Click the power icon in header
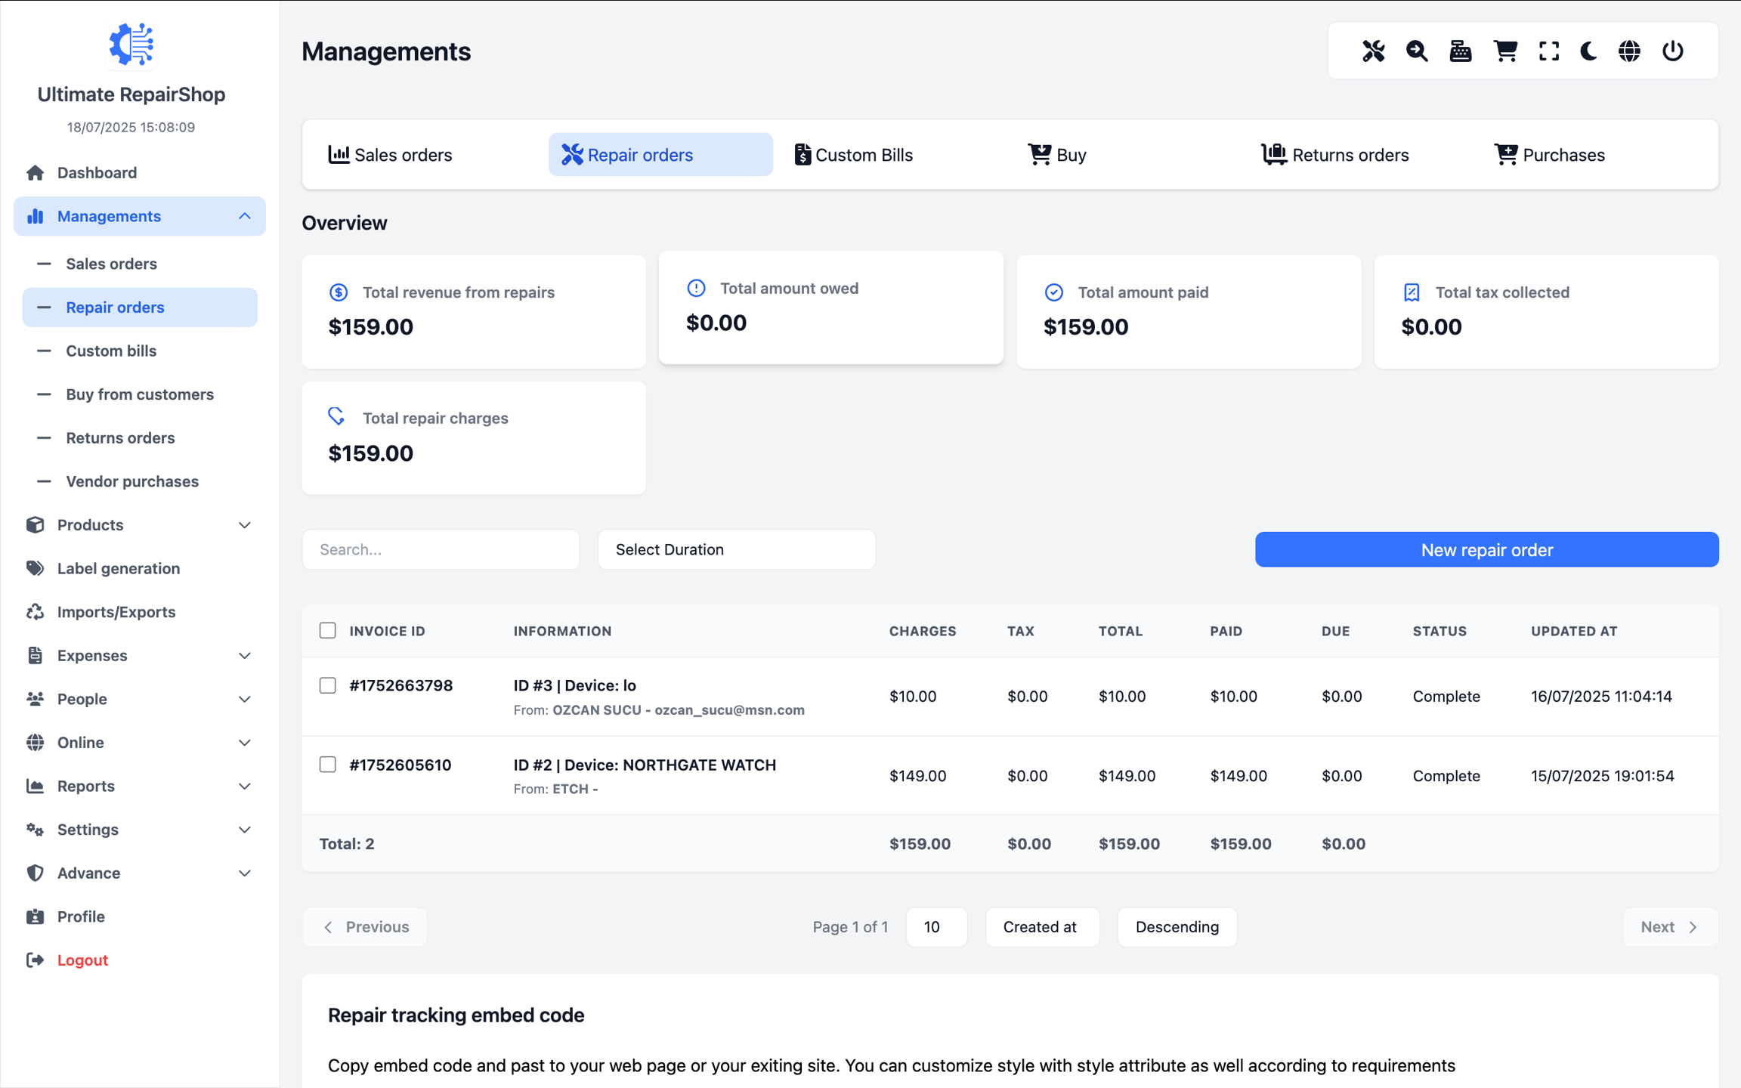1741x1088 pixels. (x=1673, y=51)
